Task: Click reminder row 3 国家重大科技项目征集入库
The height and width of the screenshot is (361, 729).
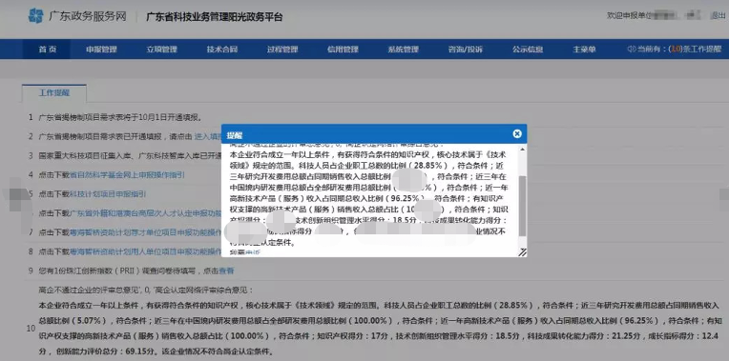Action: pos(130,156)
